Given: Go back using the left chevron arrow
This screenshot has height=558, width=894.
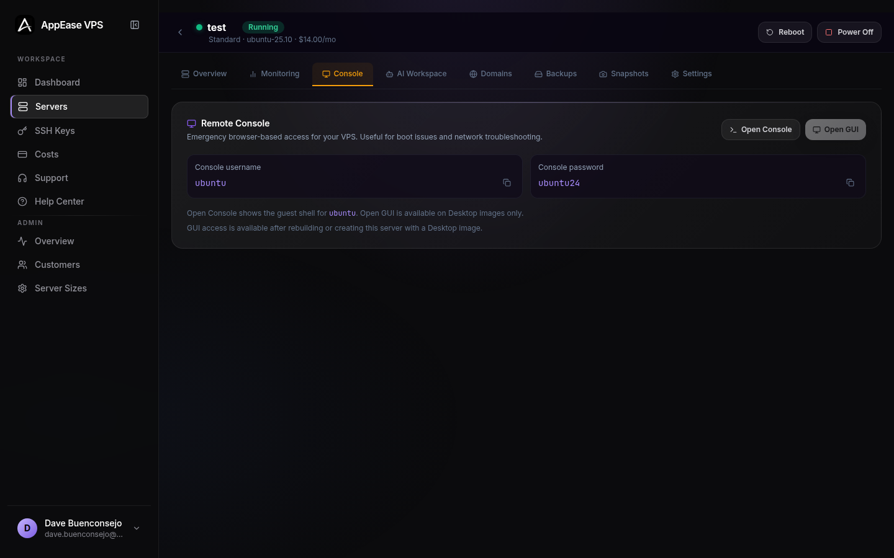Looking at the screenshot, I should coord(180,32).
